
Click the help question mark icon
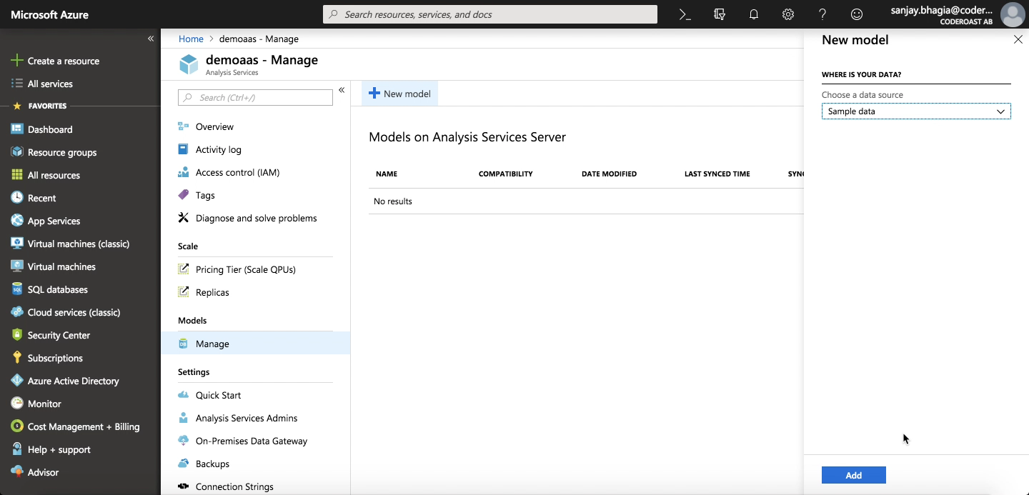[822, 14]
